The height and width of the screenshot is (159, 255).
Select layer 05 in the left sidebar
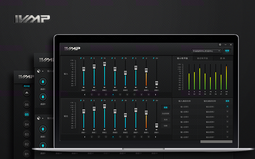coord(27,114)
